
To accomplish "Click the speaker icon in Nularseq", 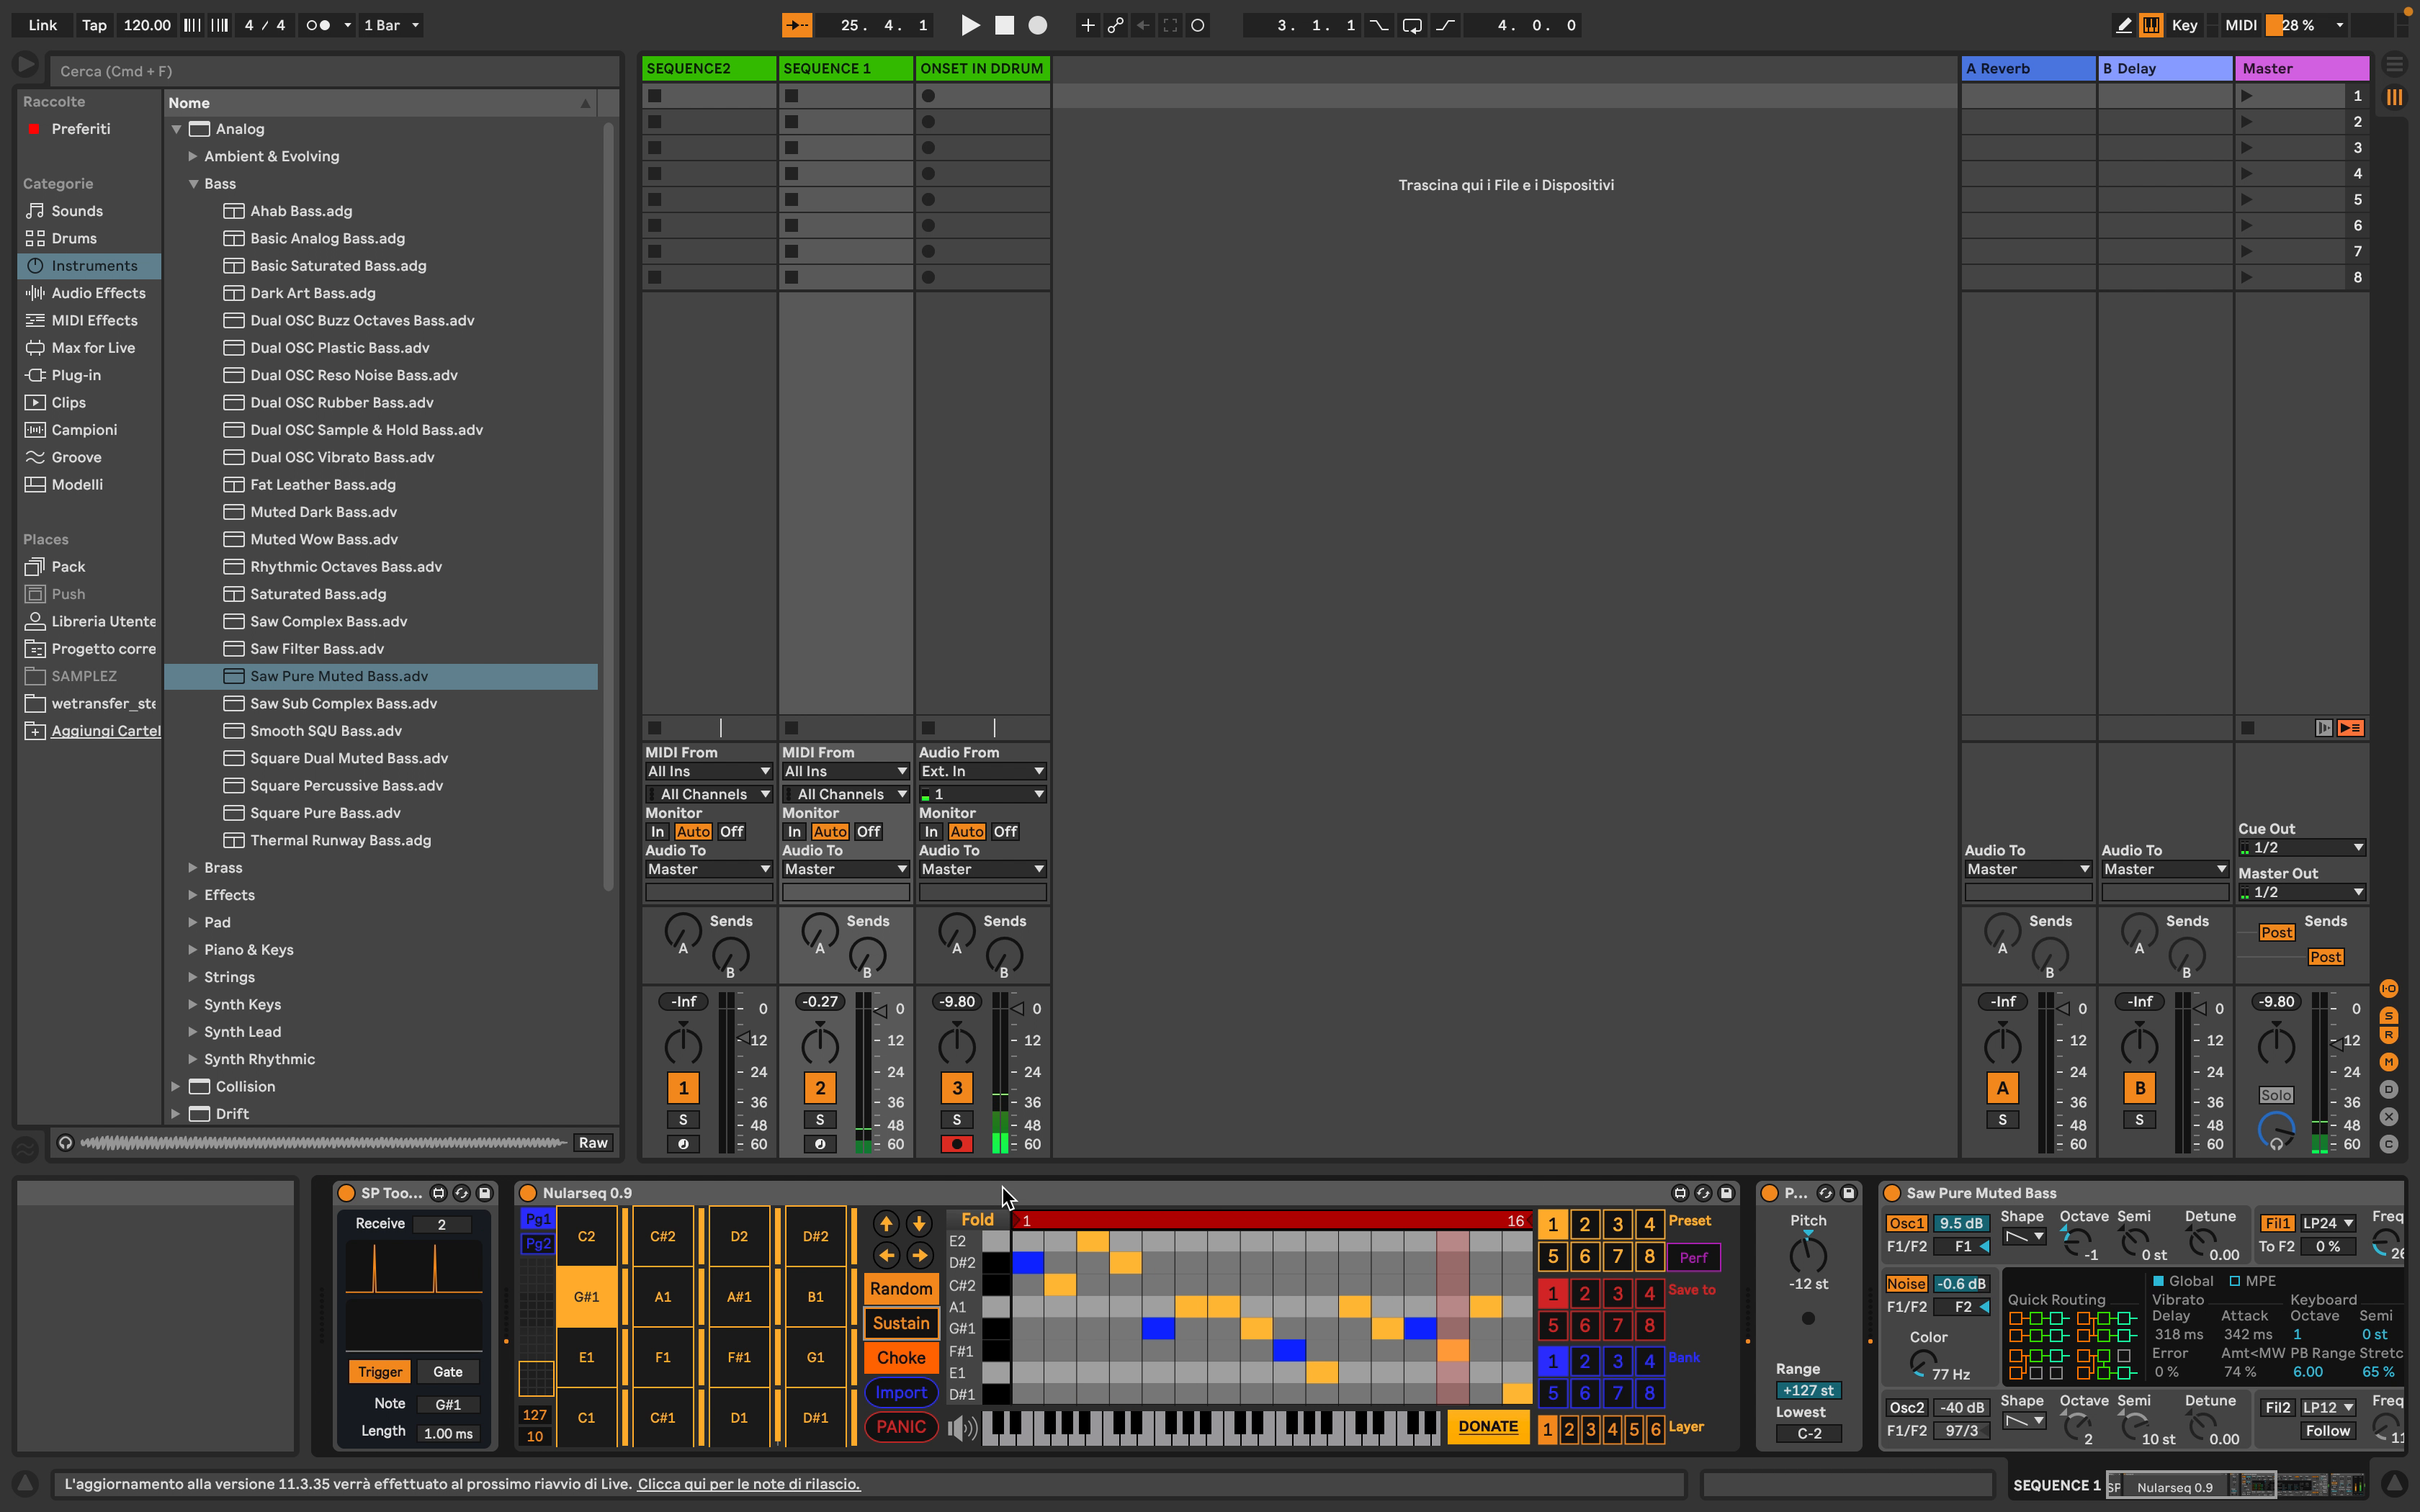I will 961,1427.
